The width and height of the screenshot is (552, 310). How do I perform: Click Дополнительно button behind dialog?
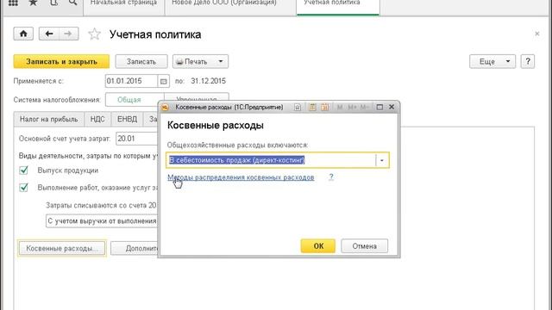pyautogui.click(x=135, y=248)
